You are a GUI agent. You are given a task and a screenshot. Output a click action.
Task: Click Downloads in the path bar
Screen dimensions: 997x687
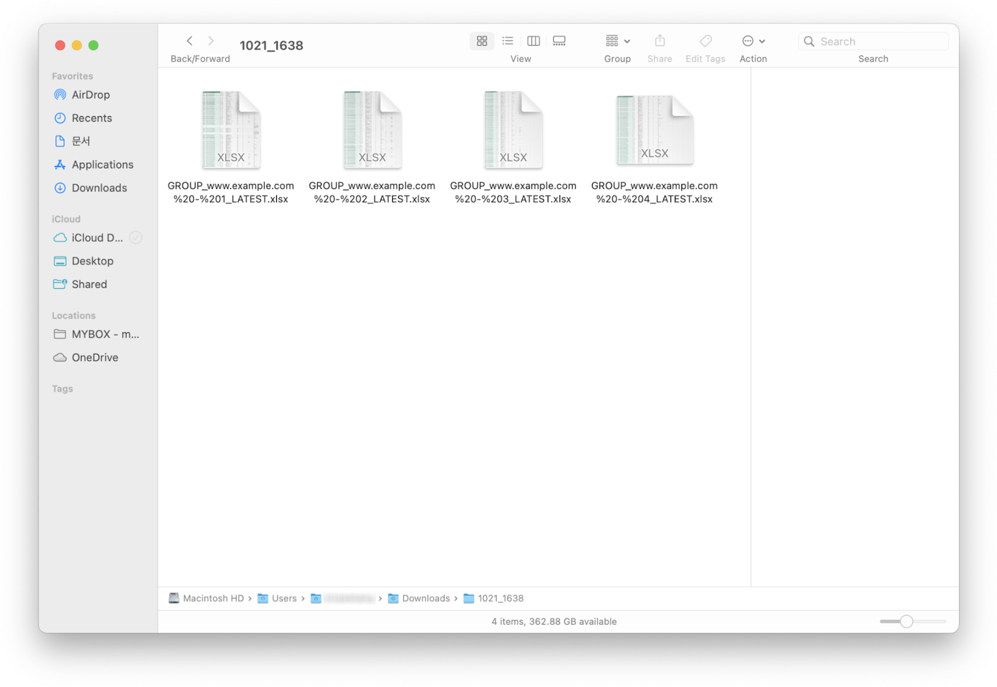point(426,598)
